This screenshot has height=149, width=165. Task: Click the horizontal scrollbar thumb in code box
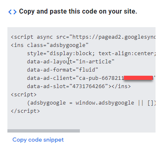44,131
